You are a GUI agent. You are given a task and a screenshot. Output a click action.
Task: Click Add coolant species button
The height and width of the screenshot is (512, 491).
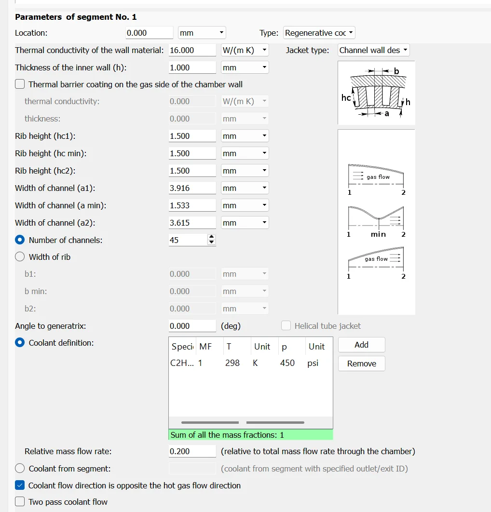[361, 345]
